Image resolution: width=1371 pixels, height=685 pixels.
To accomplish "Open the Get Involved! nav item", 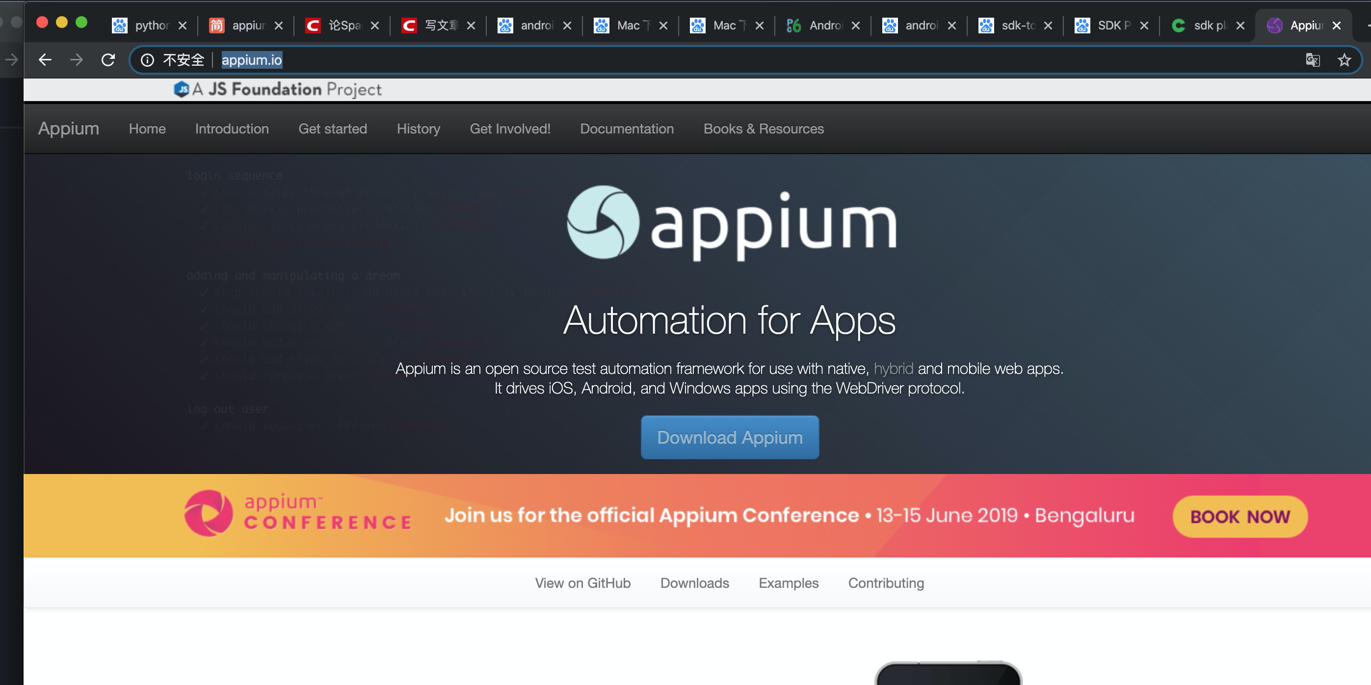I will click(x=510, y=129).
